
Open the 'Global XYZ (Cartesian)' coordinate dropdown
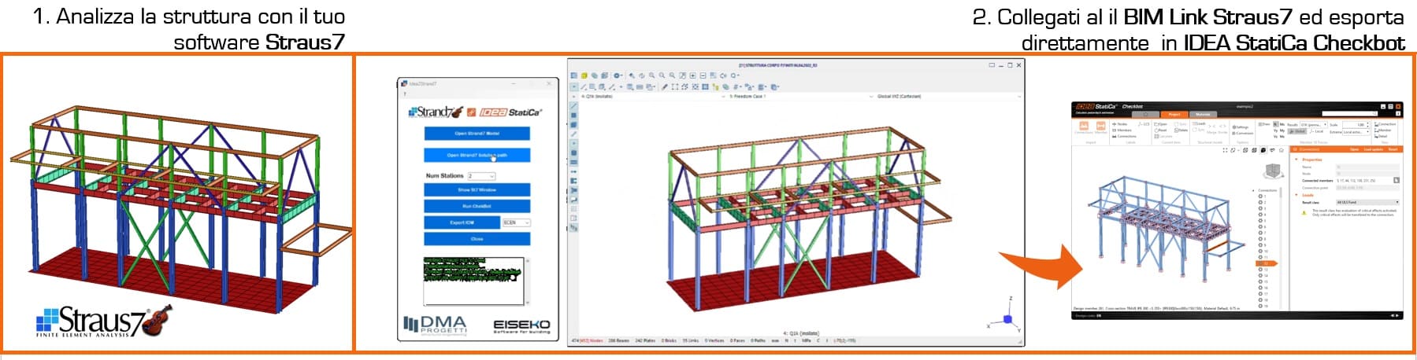click(x=948, y=97)
